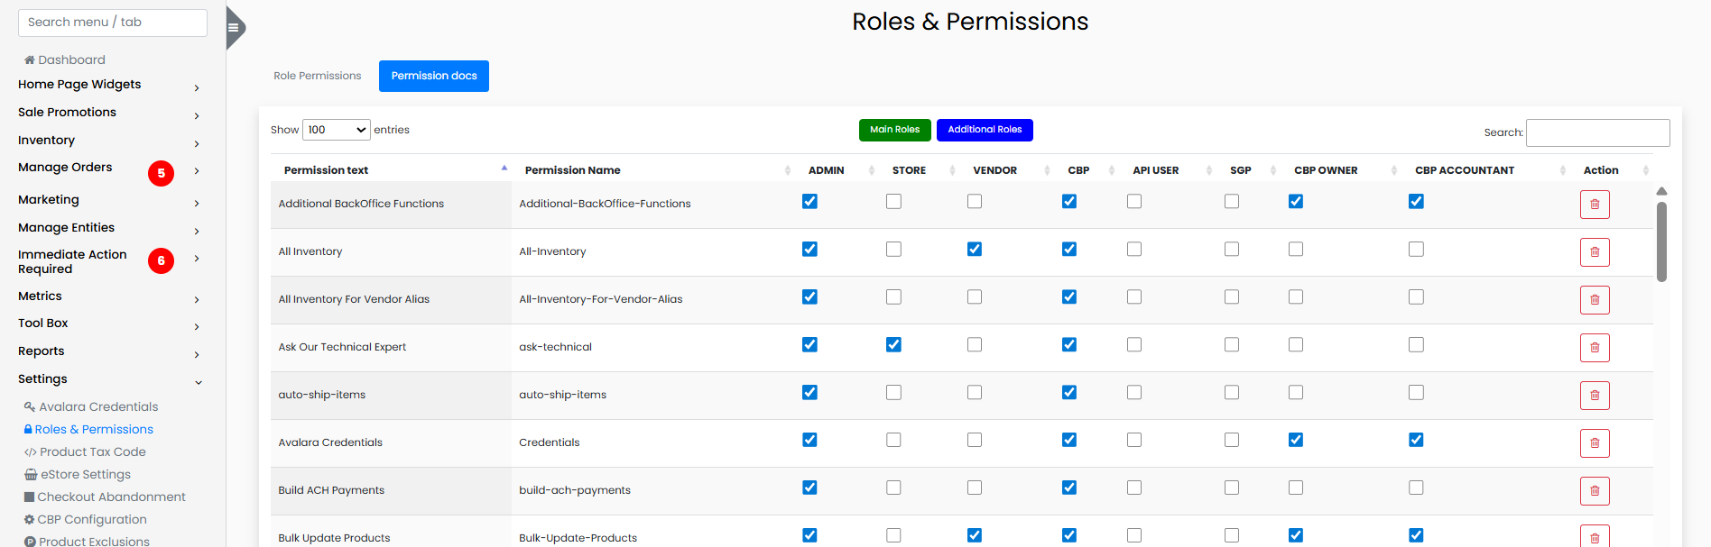Delete the Additional BackOffice Functions permission
1711x547 pixels.
point(1594,205)
